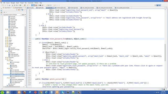
Task: Click the App Explorer horizontal scrollbar thumb
Action: (x=12, y=87)
